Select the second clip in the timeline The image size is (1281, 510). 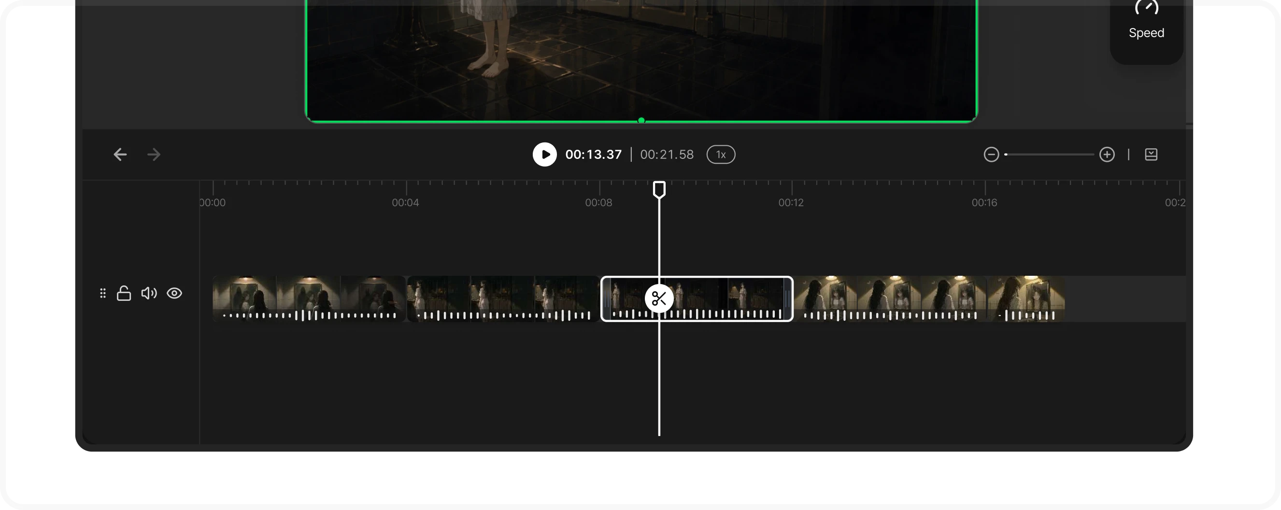[x=503, y=299]
